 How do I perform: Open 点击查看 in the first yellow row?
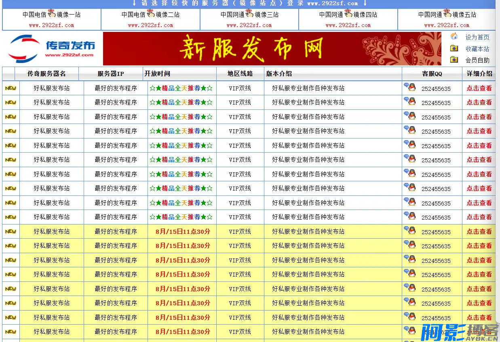tap(479, 231)
